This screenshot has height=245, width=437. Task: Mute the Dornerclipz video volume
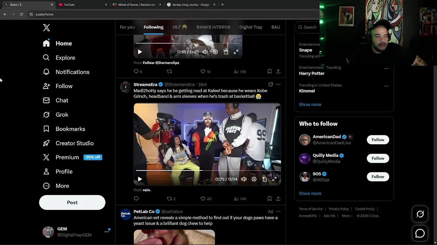[x=205, y=52]
